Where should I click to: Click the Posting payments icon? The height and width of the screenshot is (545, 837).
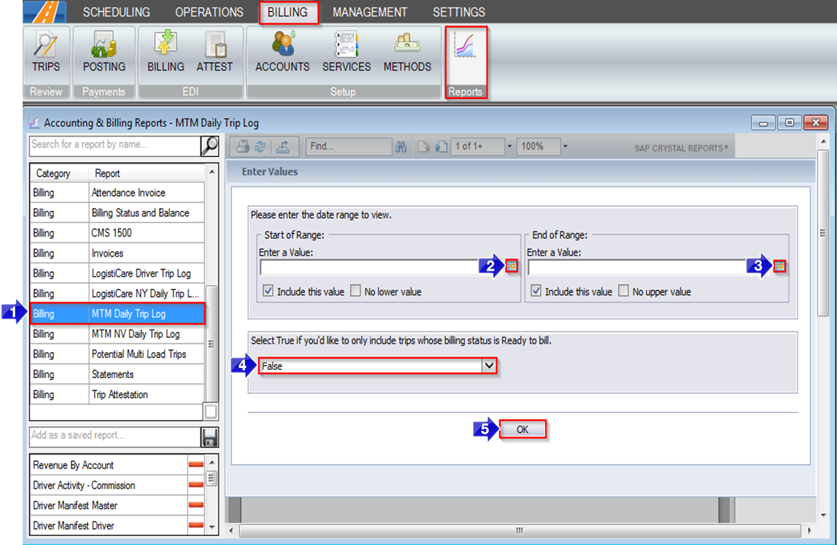point(104,53)
